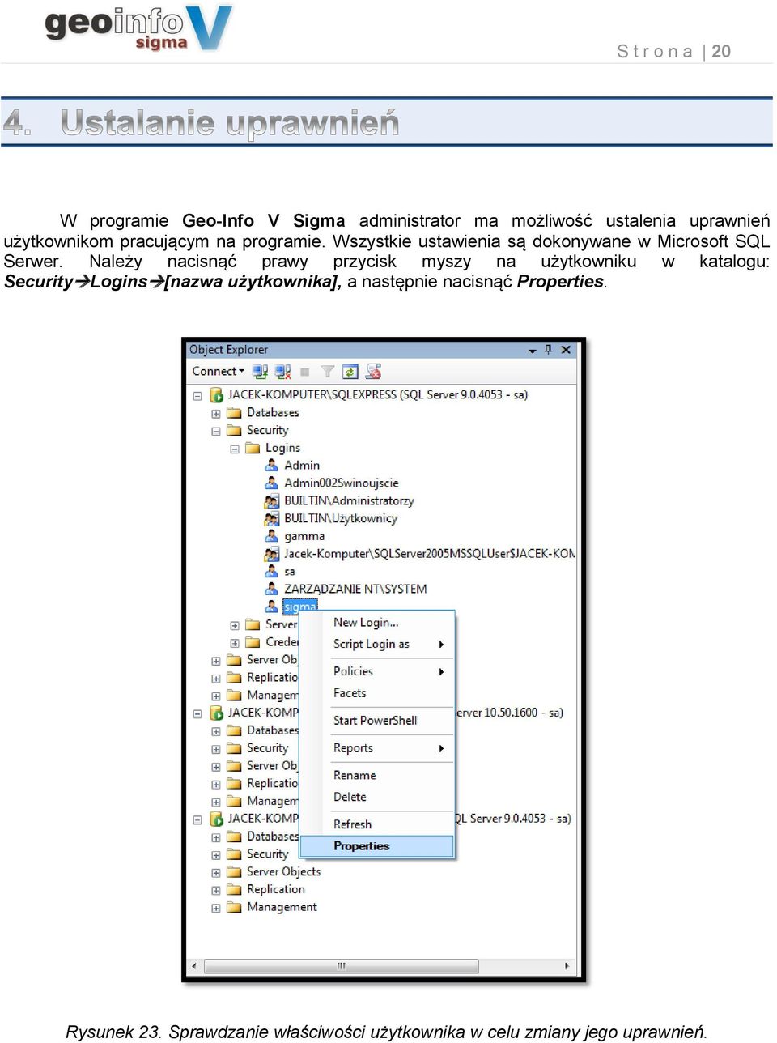Select the Admin002Swinoujscie login name
The image size is (777, 1043).
[342, 483]
